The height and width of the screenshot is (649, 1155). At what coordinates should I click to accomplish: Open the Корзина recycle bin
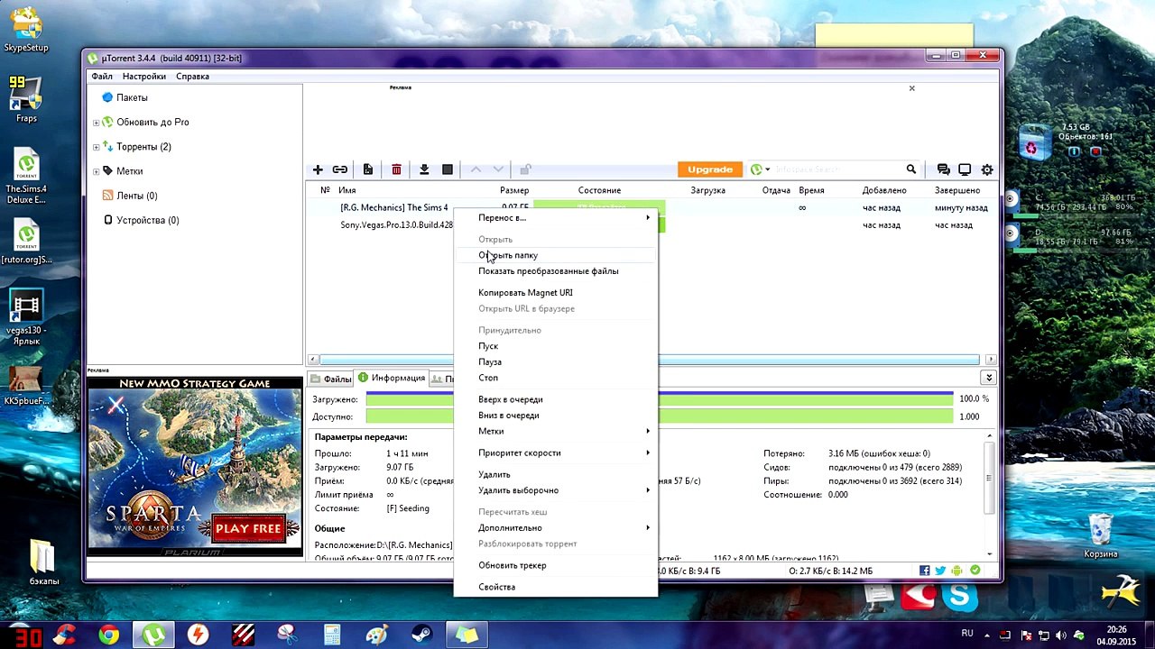1101,536
